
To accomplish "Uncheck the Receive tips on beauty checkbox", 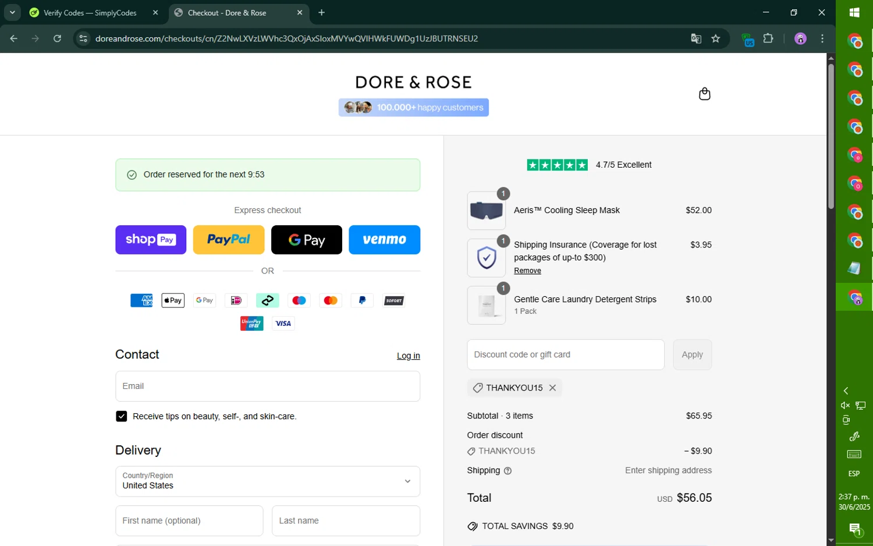I will (x=121, y=416).
